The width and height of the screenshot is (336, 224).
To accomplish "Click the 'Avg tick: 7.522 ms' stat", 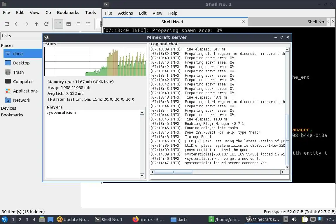I will click(x=66, y=93).
